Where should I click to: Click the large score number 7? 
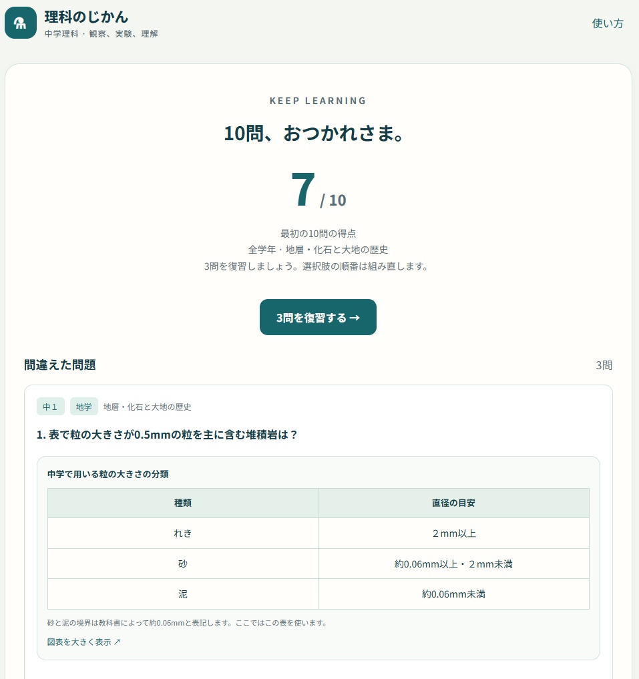303,190
